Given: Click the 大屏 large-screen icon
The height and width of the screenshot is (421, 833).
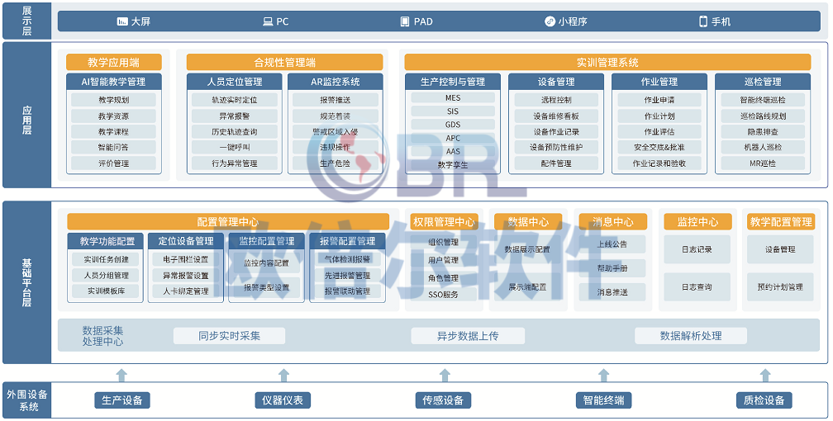Looking at the screenshot, I should (122, 21).
